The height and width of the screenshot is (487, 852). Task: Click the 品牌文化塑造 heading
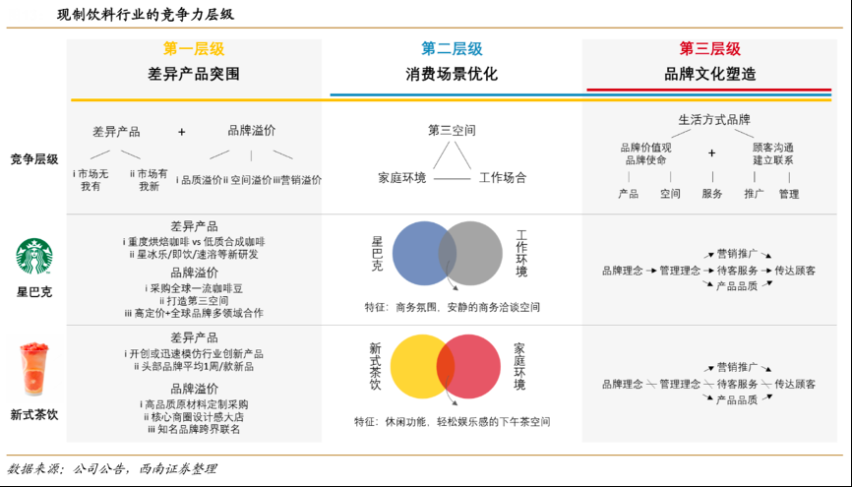[709, 74]
